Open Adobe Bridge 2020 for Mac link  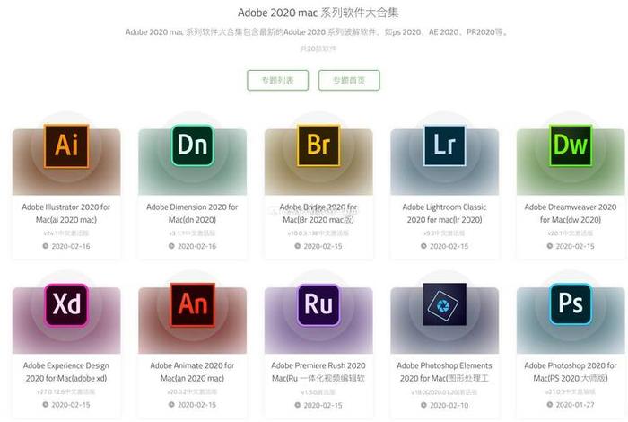point(318,213)
